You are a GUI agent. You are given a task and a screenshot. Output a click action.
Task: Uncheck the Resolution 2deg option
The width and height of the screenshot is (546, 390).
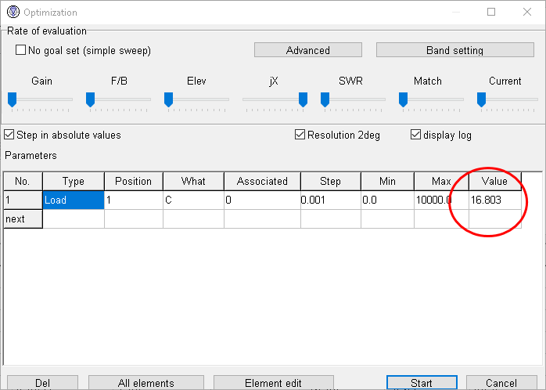pos(300,135)
